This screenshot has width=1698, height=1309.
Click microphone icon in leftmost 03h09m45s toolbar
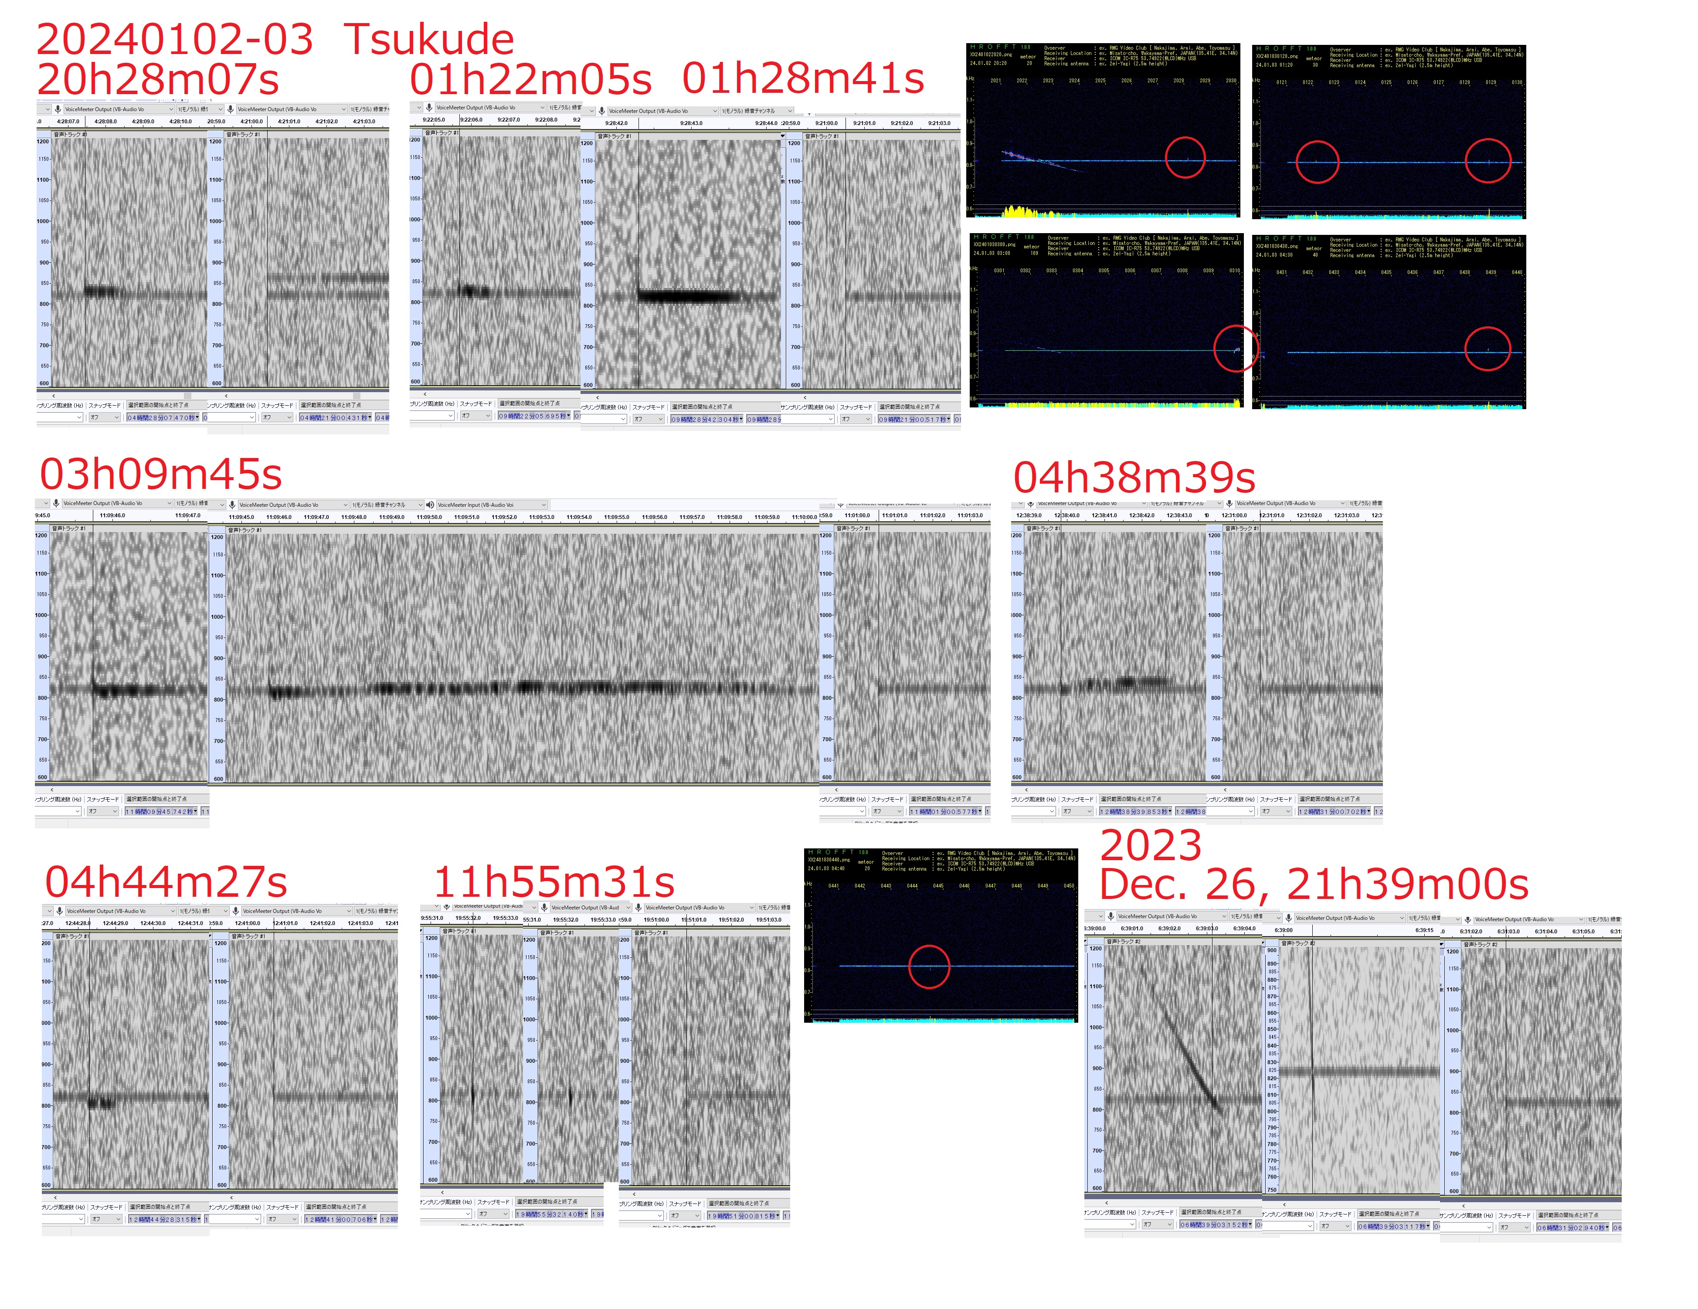click(x=56, y=503)
